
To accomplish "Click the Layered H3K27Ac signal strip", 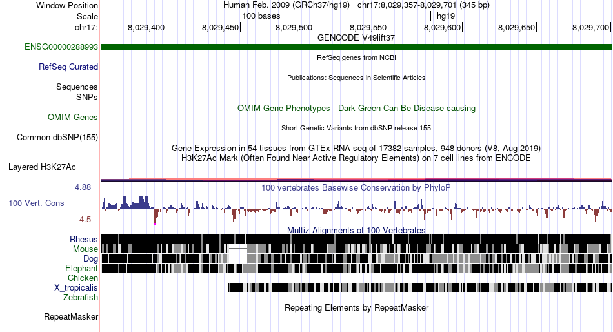I will 356,180.
